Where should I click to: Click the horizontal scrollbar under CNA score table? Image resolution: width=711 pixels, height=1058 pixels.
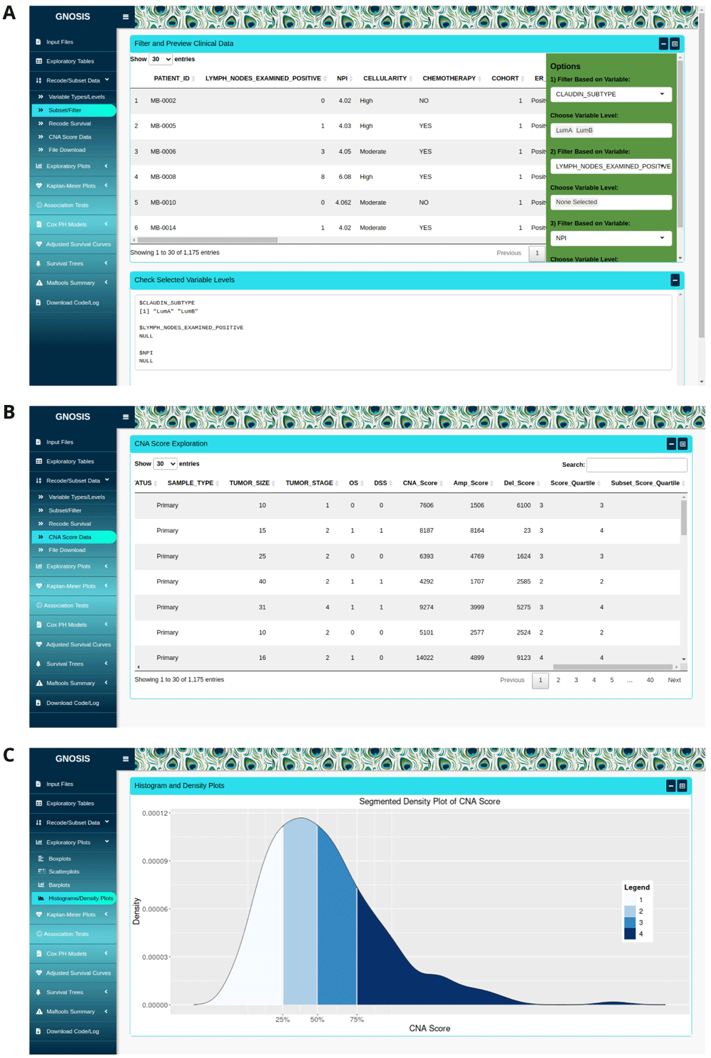click(612, 667)
